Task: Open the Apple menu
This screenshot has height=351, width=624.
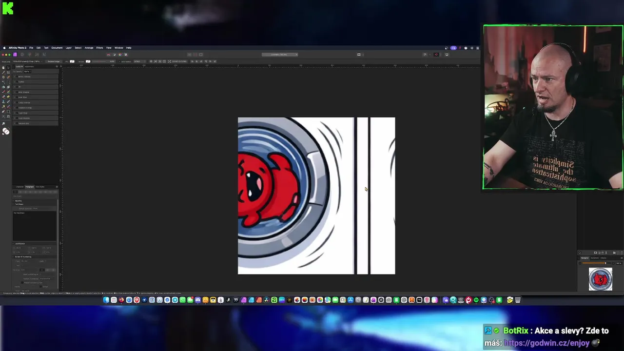Action: tap(4, 48)
